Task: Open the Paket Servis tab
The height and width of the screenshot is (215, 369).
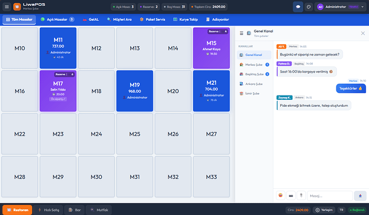Action: click(153, 19)
